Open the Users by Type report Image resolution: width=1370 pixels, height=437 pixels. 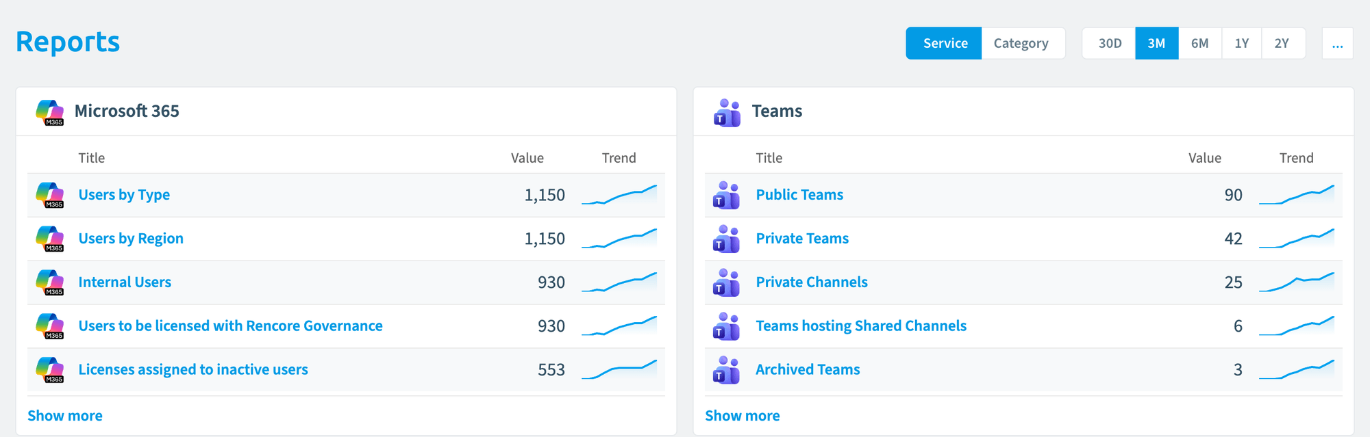(x=124, y=195)
